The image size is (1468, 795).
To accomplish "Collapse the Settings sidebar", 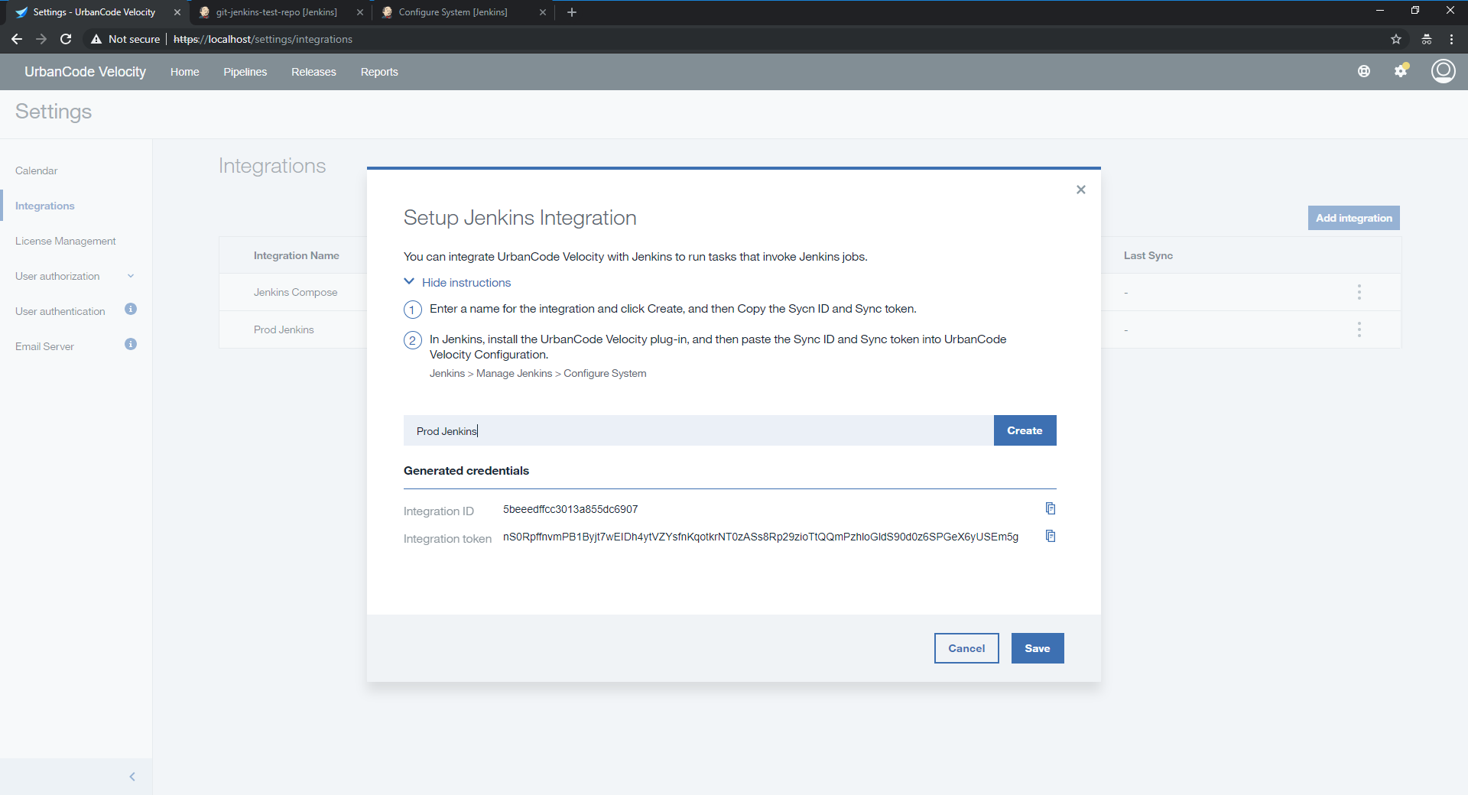I will [132, 777].
